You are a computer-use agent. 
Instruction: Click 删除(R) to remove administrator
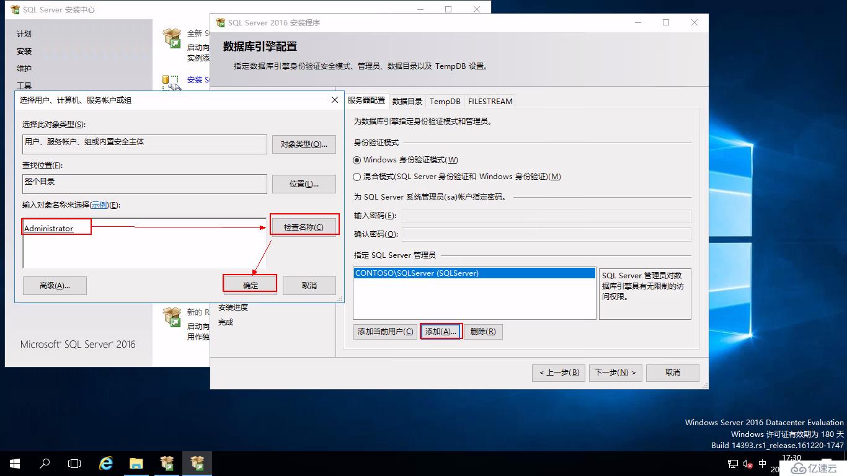pyautogui.click(x=483, y=332)
